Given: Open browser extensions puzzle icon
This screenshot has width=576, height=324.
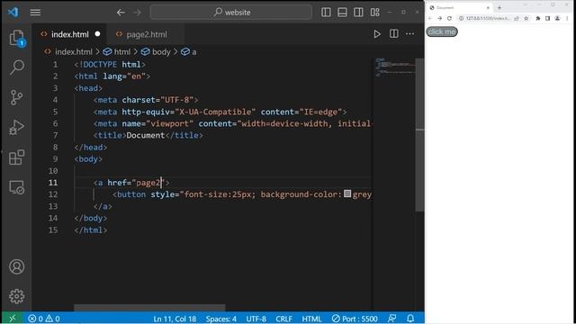Looking at the screenshot, I should (x=538, y=18).
